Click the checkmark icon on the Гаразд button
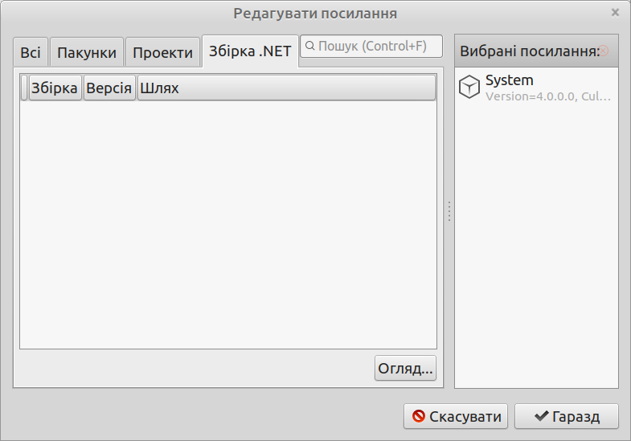Screen dimensions: 631x441 tap(542, 416)
